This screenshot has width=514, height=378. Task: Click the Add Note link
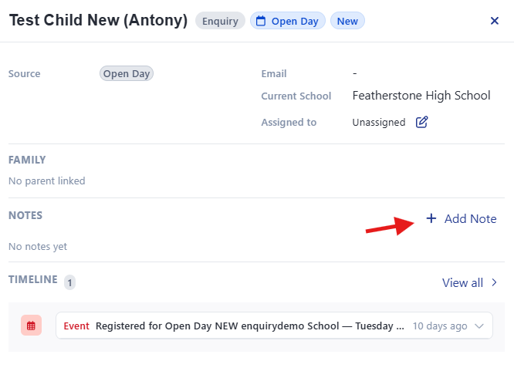(462, 218)
